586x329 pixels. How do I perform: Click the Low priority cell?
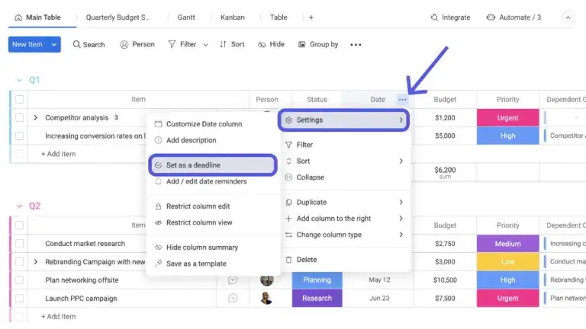[508, 262]
